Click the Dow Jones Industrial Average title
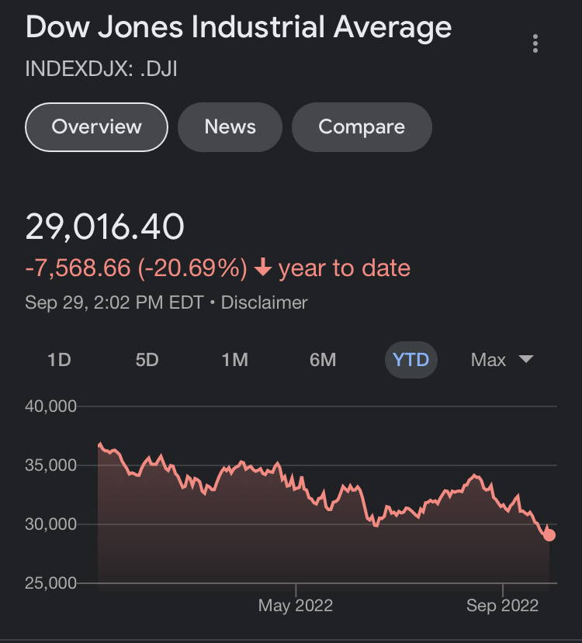 [238, 27]
